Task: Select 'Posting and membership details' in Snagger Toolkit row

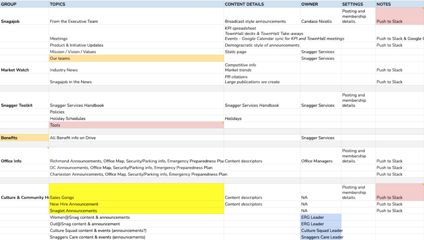Action: click(358, 100)
